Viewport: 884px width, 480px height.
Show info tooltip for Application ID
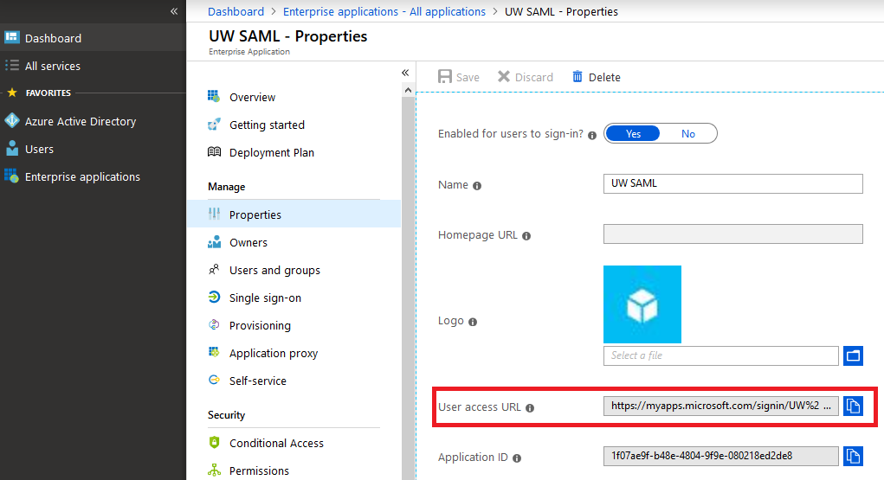tap(516, 458)
